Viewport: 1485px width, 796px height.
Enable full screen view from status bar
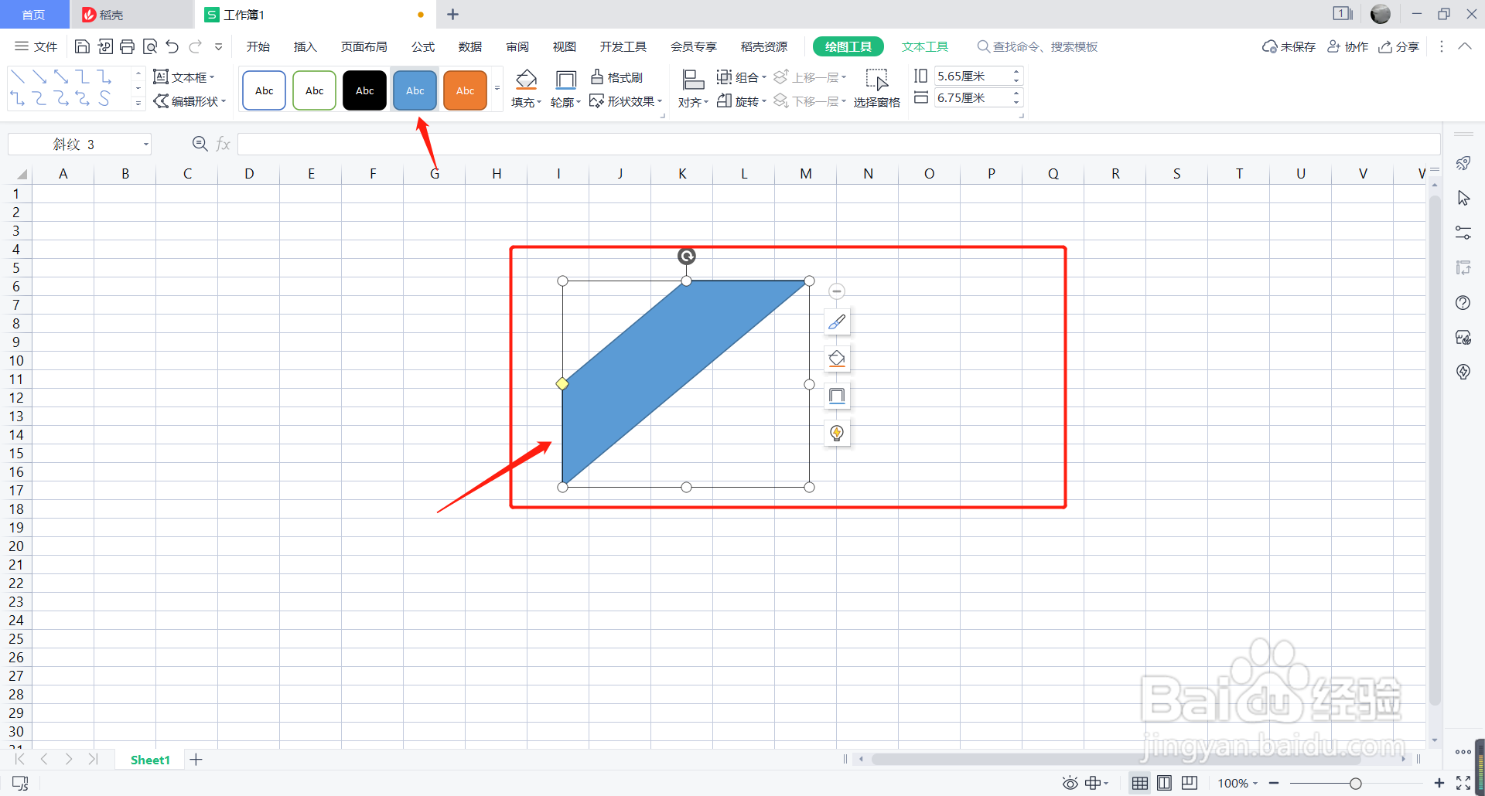click(1464, 783)
